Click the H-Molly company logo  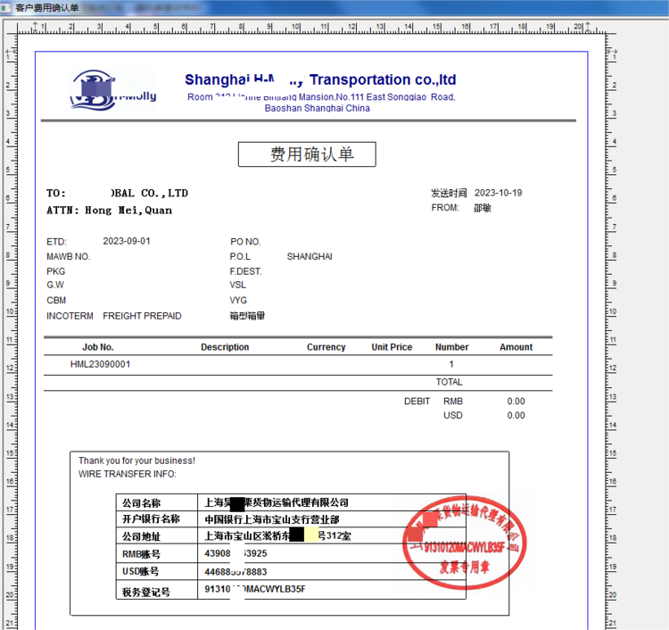pos(113,90)
